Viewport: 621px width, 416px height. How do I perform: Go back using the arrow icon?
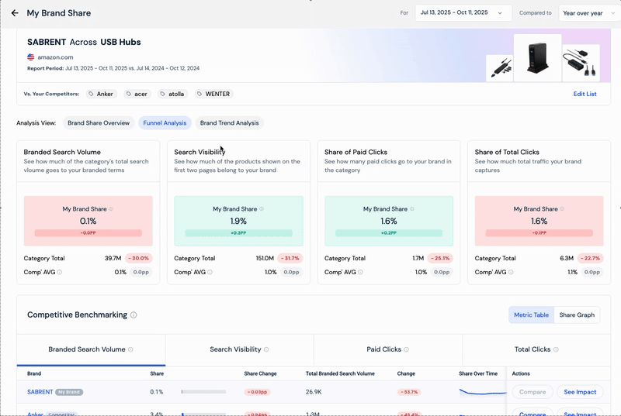(x=15, y=13)
